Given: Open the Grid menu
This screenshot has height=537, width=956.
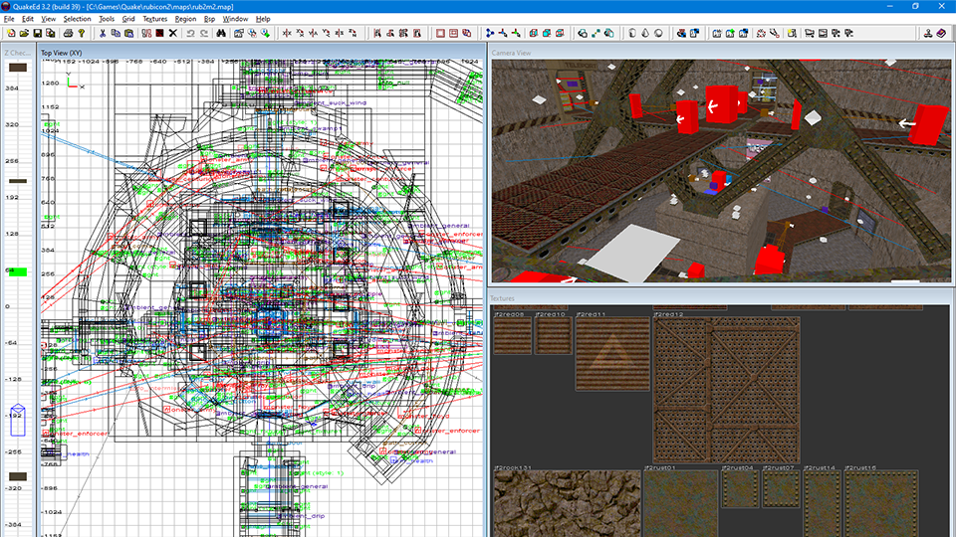Looking at the screenshot, I should click(128, 19).
